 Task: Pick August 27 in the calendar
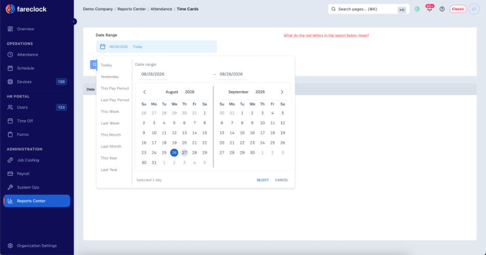tap(184, 152)
